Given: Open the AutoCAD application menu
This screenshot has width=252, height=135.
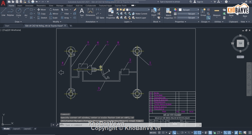Looking at the screenshot, I should click(3, 3).
